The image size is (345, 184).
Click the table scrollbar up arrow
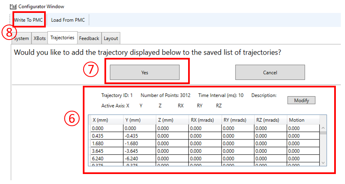pos(323,128)
